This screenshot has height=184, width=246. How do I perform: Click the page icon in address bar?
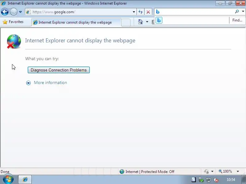pyautogui.click(x=28, y=12)
